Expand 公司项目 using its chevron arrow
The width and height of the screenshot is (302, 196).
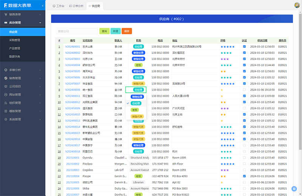pyautogui.click(x=40, y=87)
